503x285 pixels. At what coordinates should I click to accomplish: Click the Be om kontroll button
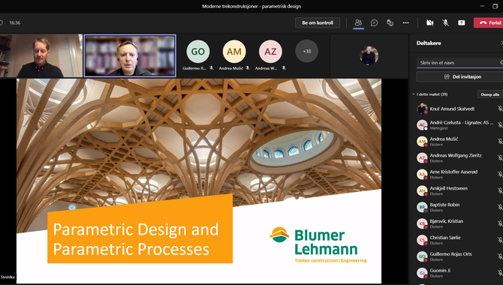tap(318, 22)
